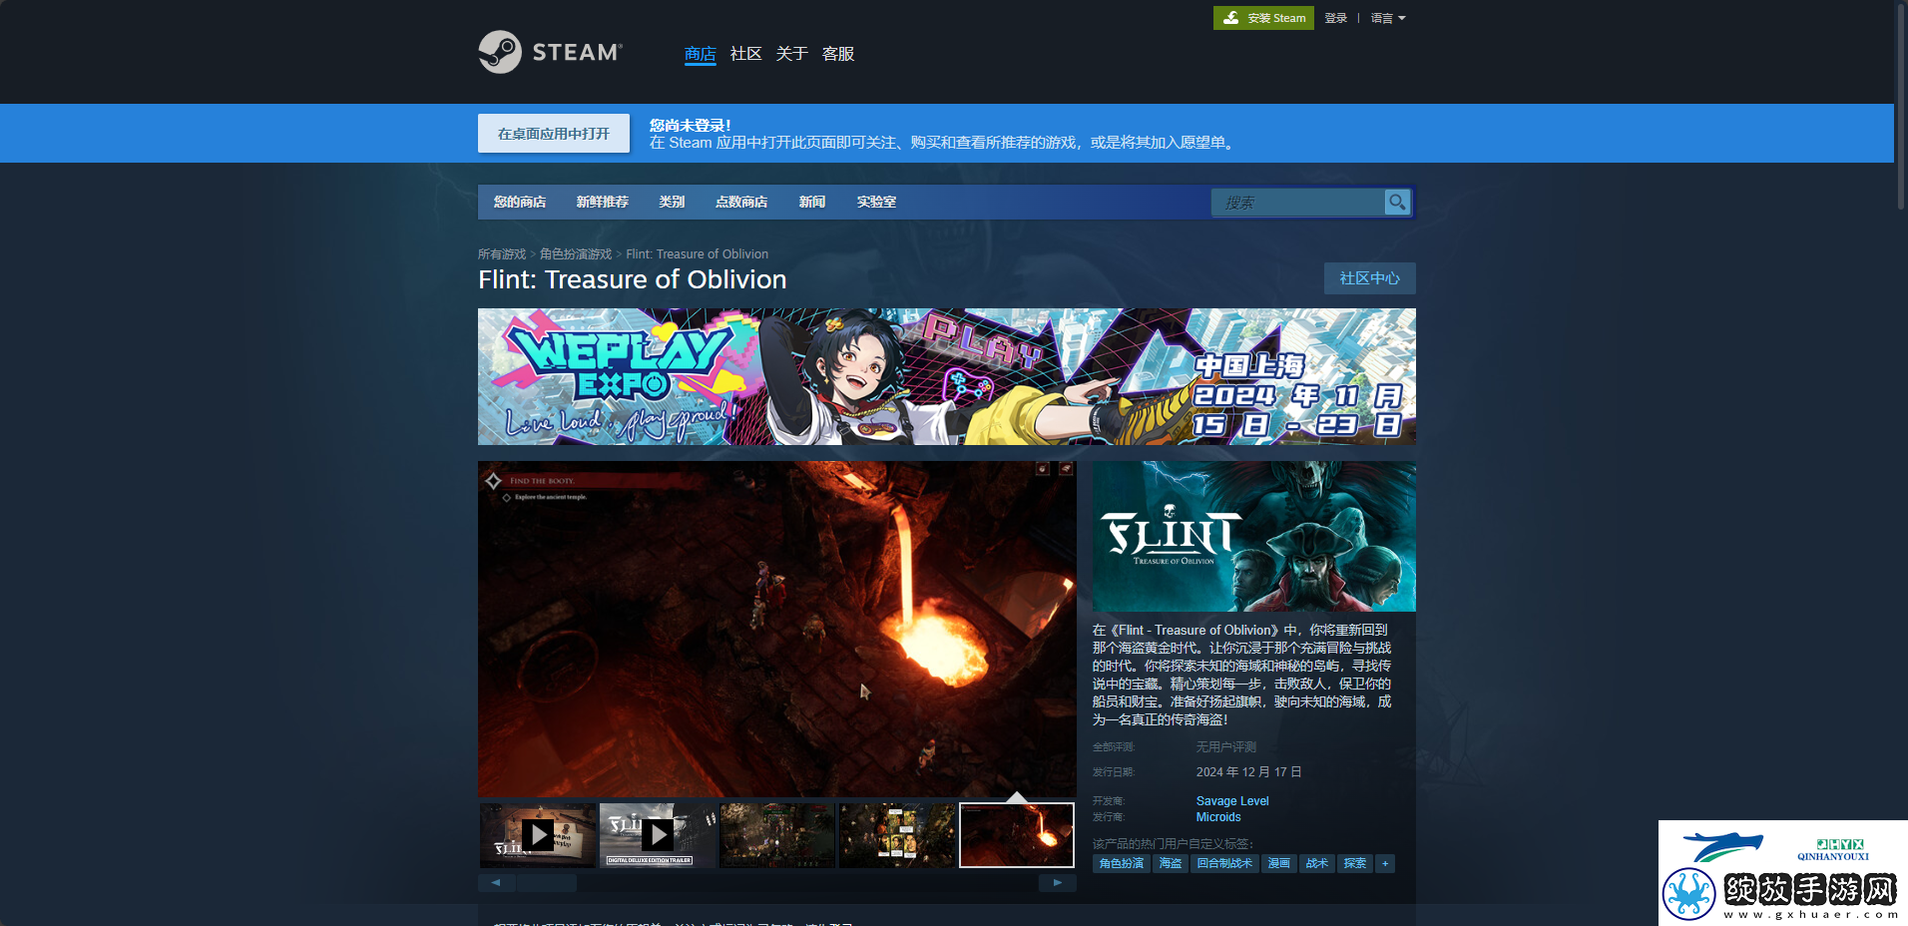Open the 客服 support menu
This screenshot has width=1908, height=926.
coord(838,54)
